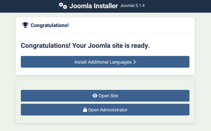Viewport: 211px width, 131px height.
Task: Click the Congratulations! card header title
Action: click(x=50, y=25)
